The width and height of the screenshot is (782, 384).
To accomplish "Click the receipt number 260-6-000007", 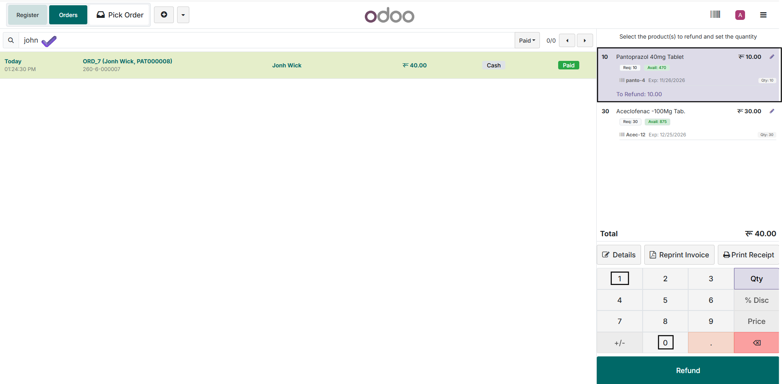I will pyautogui.click(x=102, y=69).
